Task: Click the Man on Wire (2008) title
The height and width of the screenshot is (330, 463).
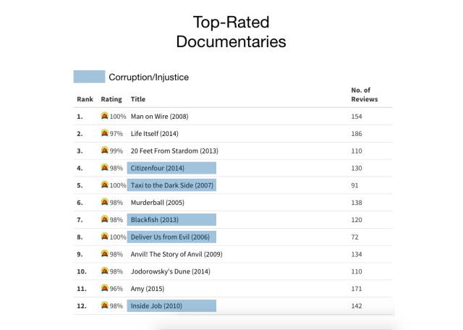Action: (x=159, y=117)
